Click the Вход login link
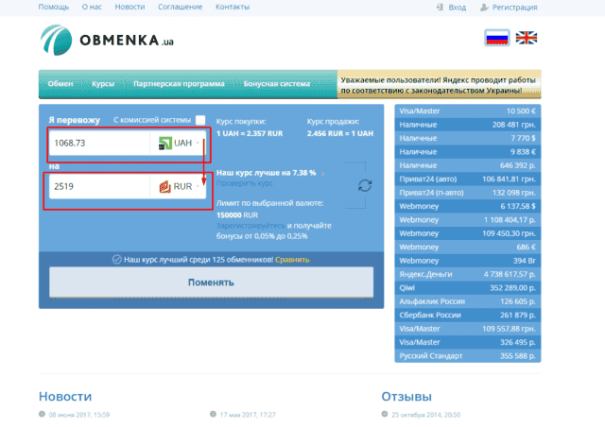Image resolution: width=605 pixels, height=427 pixels. [x=458, y=8]
